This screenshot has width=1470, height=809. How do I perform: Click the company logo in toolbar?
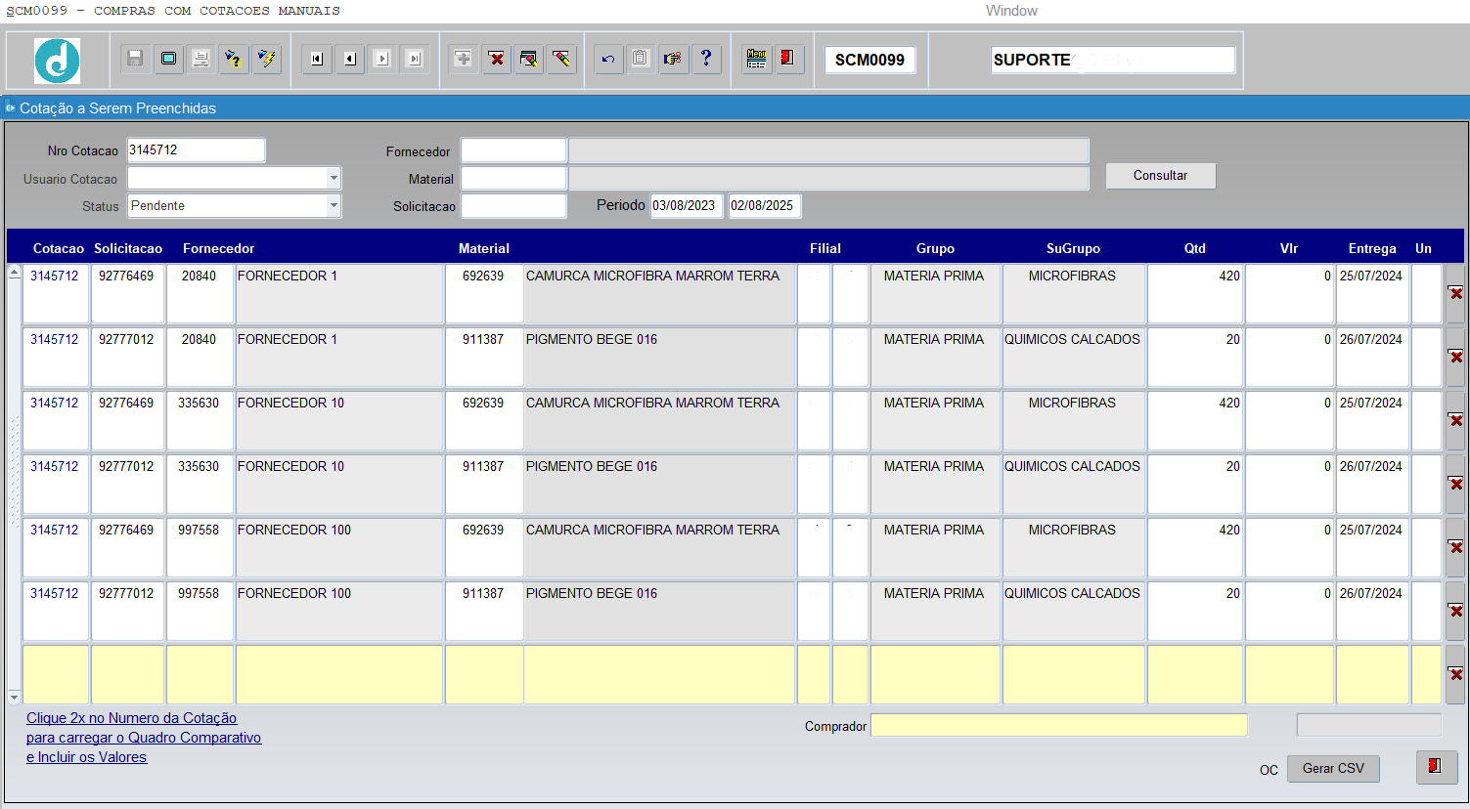pyautogui.click(x=57, y=61)
